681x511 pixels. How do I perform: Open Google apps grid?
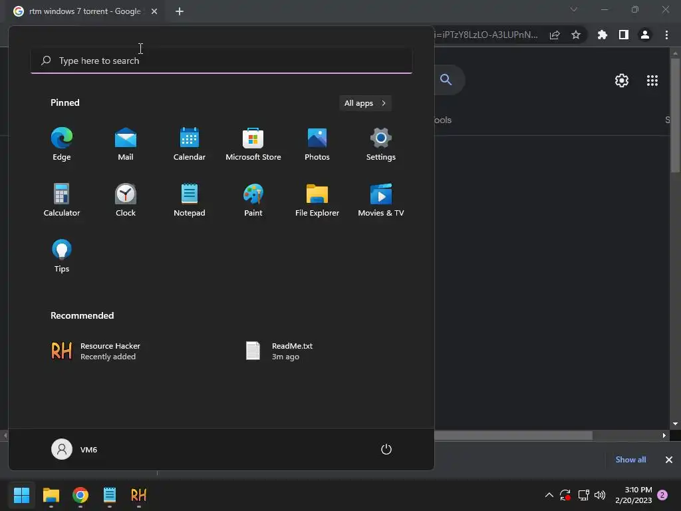[652, 81]
